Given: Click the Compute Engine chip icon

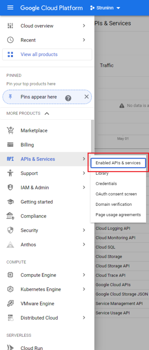Looking at the screenshot, I should pos(10,275).
